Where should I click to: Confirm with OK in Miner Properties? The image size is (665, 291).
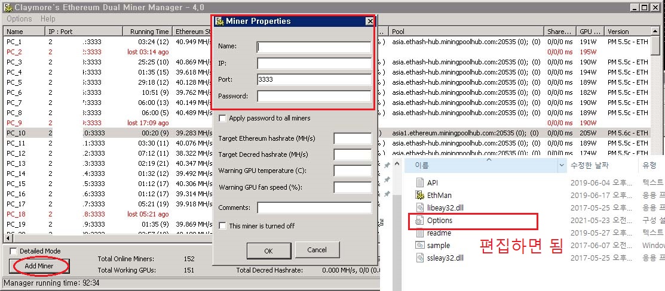pyautogui.click(x=268, y=251)
